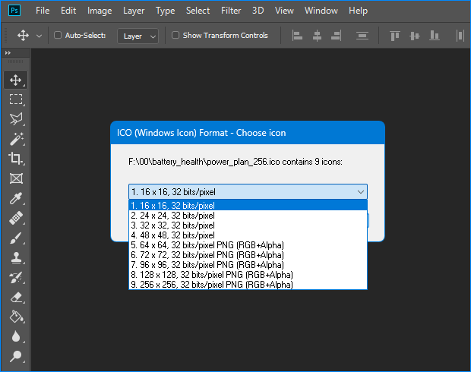Image resolution: width=471 pixels, height=372 pixels.
Task: Open the Auto-Select Layer dropdown
Action: click(x=138, y=36)
